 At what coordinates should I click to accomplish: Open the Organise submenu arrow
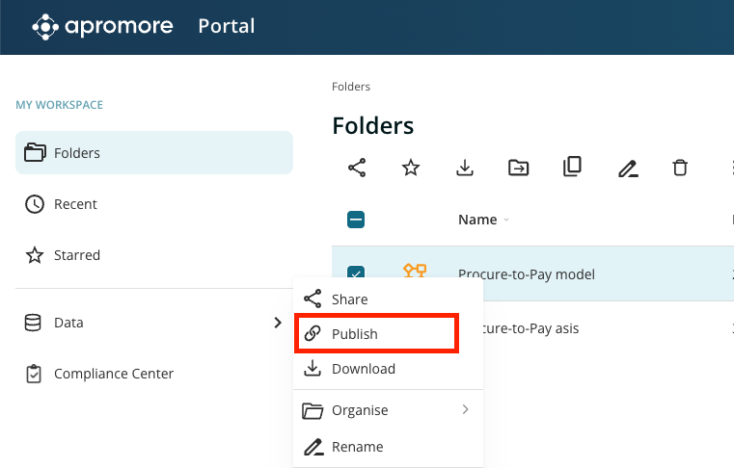pyautogui.click(x=465, y=410)
